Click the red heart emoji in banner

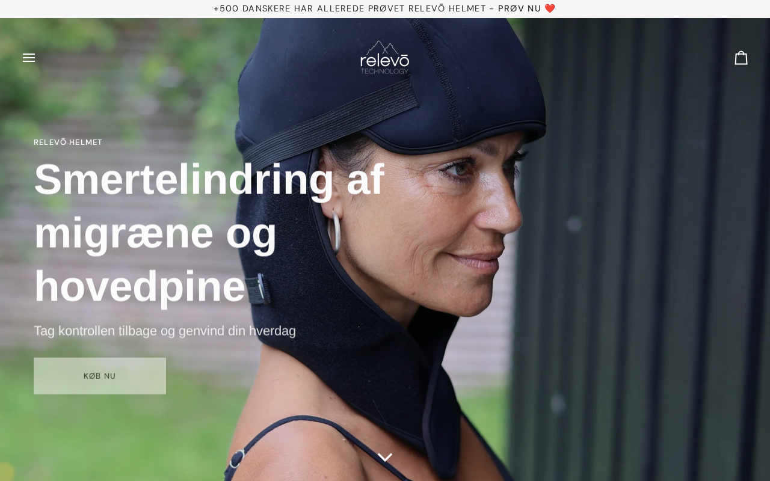coord(550,8)
